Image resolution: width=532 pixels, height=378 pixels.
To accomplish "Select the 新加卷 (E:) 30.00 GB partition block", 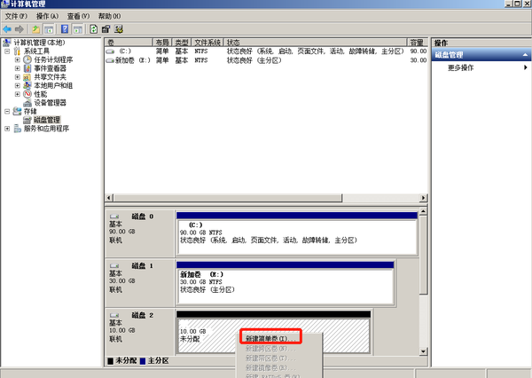I will (x=285, y=283).
